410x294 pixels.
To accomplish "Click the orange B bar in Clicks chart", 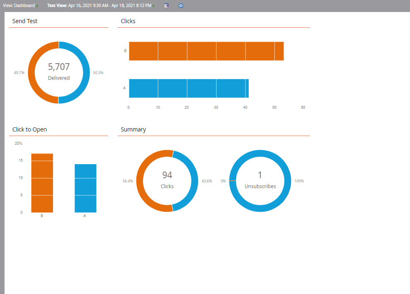I will (x=206, y=51).
